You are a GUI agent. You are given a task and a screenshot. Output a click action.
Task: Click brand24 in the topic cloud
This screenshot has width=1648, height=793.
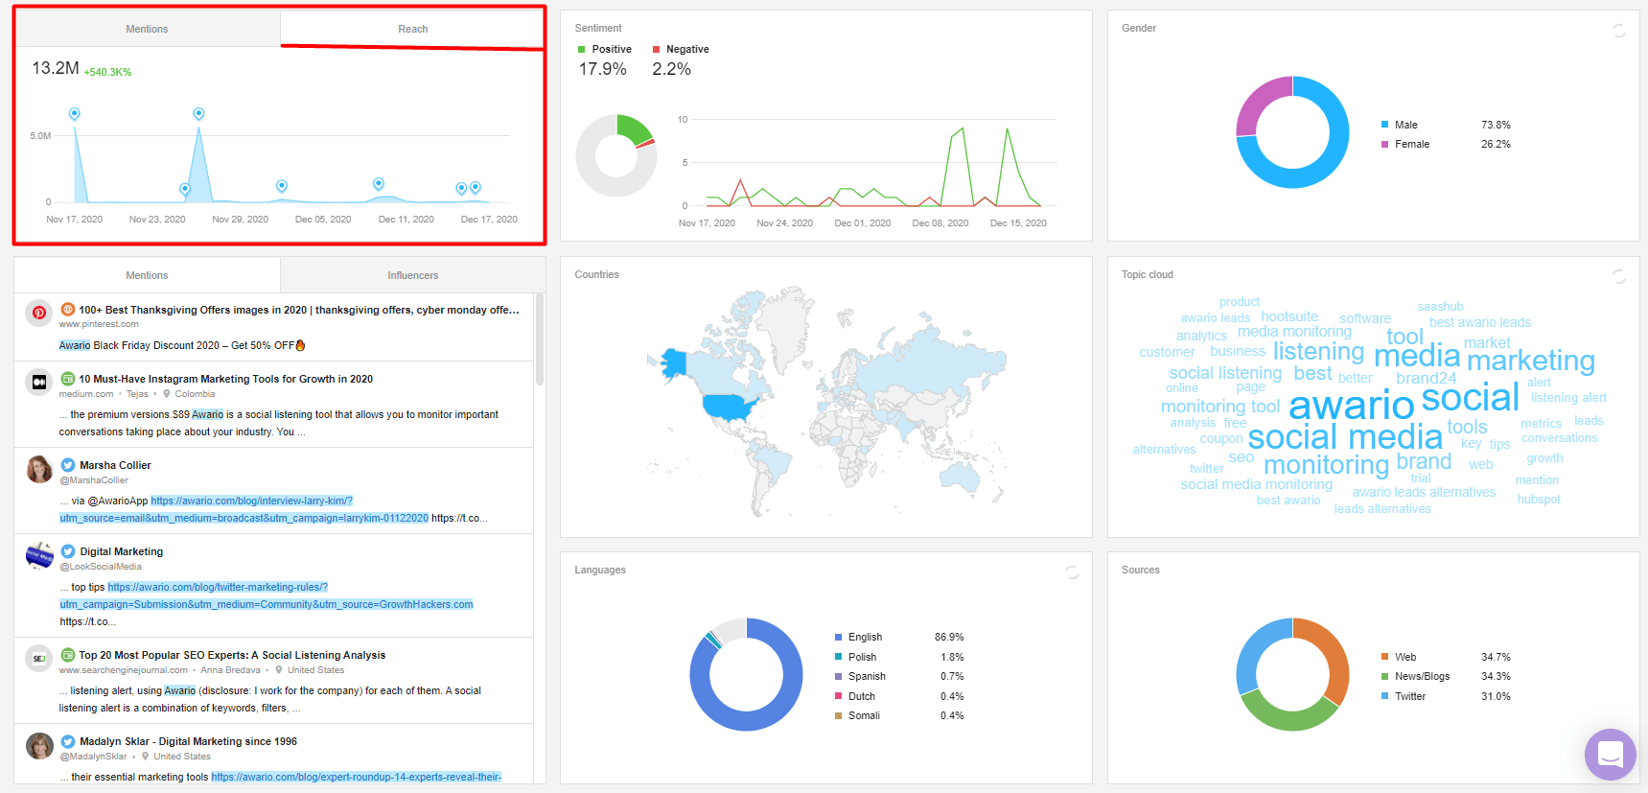(1426, 378)
